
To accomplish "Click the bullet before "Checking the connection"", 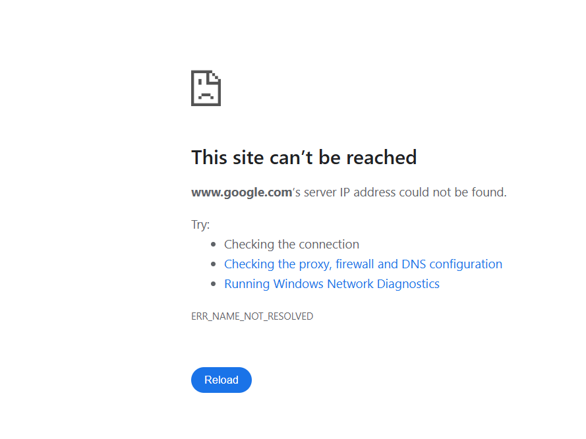I will coord(214,245).
